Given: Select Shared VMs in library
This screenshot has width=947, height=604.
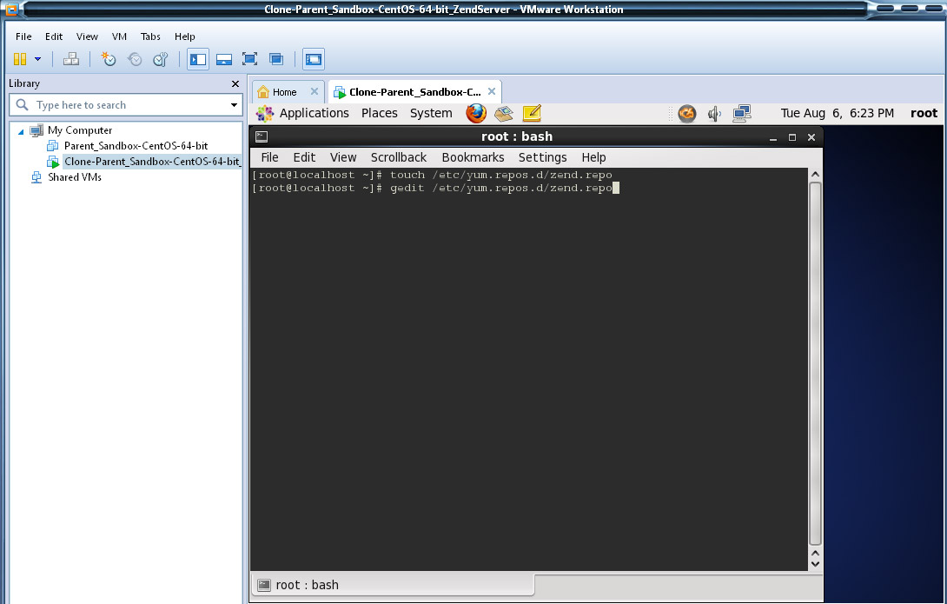Looking at the screenshot, I should [75, 177].
